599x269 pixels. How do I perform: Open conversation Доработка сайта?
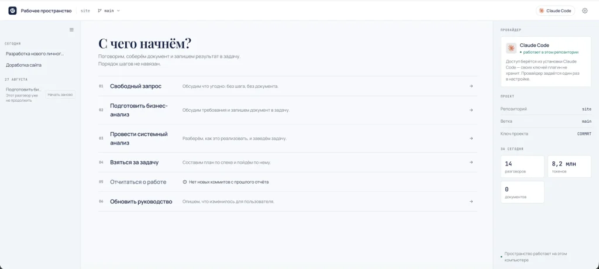(x=23, y=65)
